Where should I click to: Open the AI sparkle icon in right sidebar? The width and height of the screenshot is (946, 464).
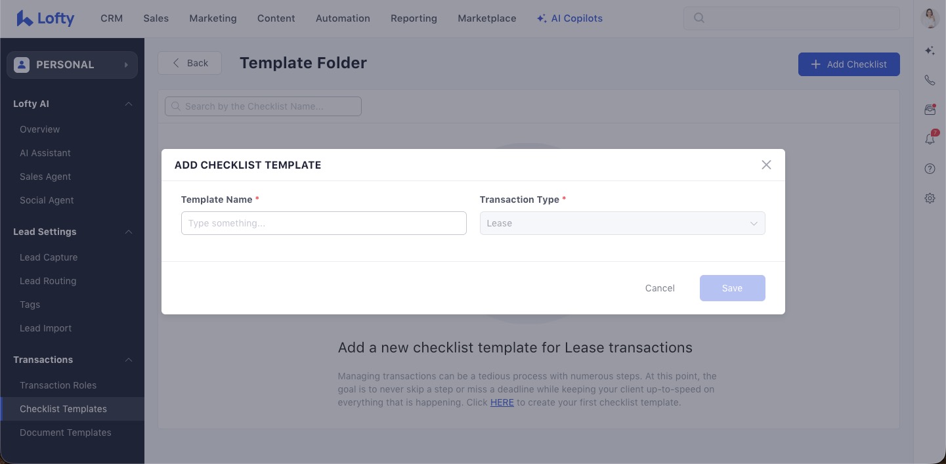click(930, 51)
